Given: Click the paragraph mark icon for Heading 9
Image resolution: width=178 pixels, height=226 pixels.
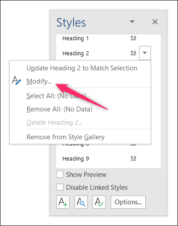Looking at the screenshot, I should coord(133,158).
